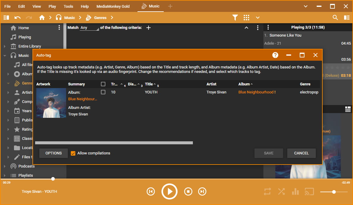Expand the Podcasts tree node
Screen dimensions: 353x205
(5, 166)
